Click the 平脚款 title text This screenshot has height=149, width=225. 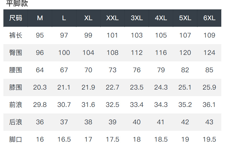tap(17, 4)
